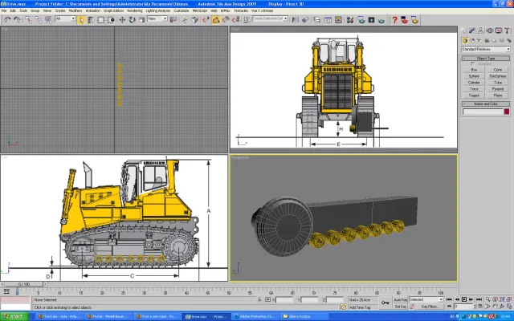Undo the last action with Undo arrow
The height and width of the screenshot is (321, 514).
[7, 20]
